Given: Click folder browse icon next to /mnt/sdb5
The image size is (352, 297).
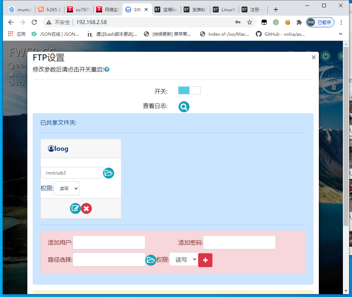Looking at the screenshot, I should (x=109, y=173).
